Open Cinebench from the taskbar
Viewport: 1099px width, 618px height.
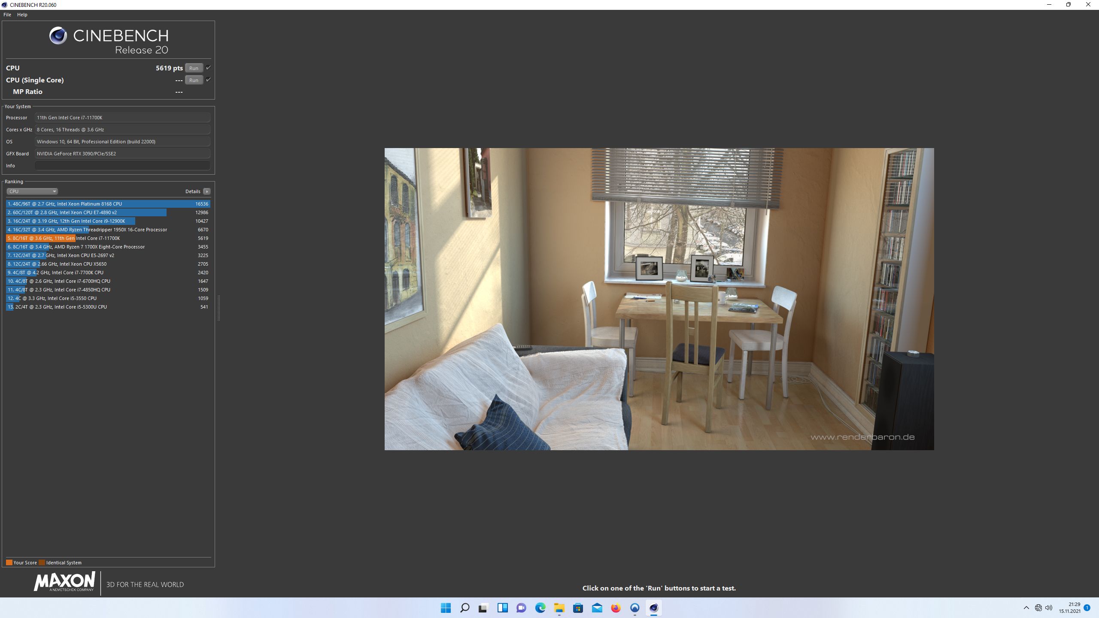click(x=654, y=608)
